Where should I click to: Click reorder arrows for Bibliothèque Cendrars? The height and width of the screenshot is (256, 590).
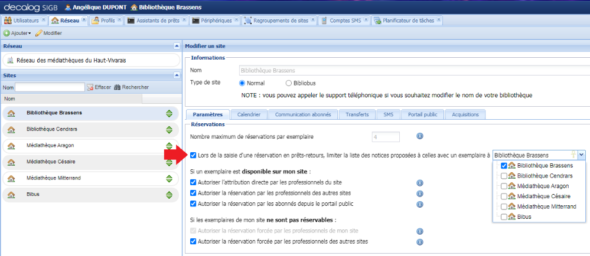tap(169, 130)
